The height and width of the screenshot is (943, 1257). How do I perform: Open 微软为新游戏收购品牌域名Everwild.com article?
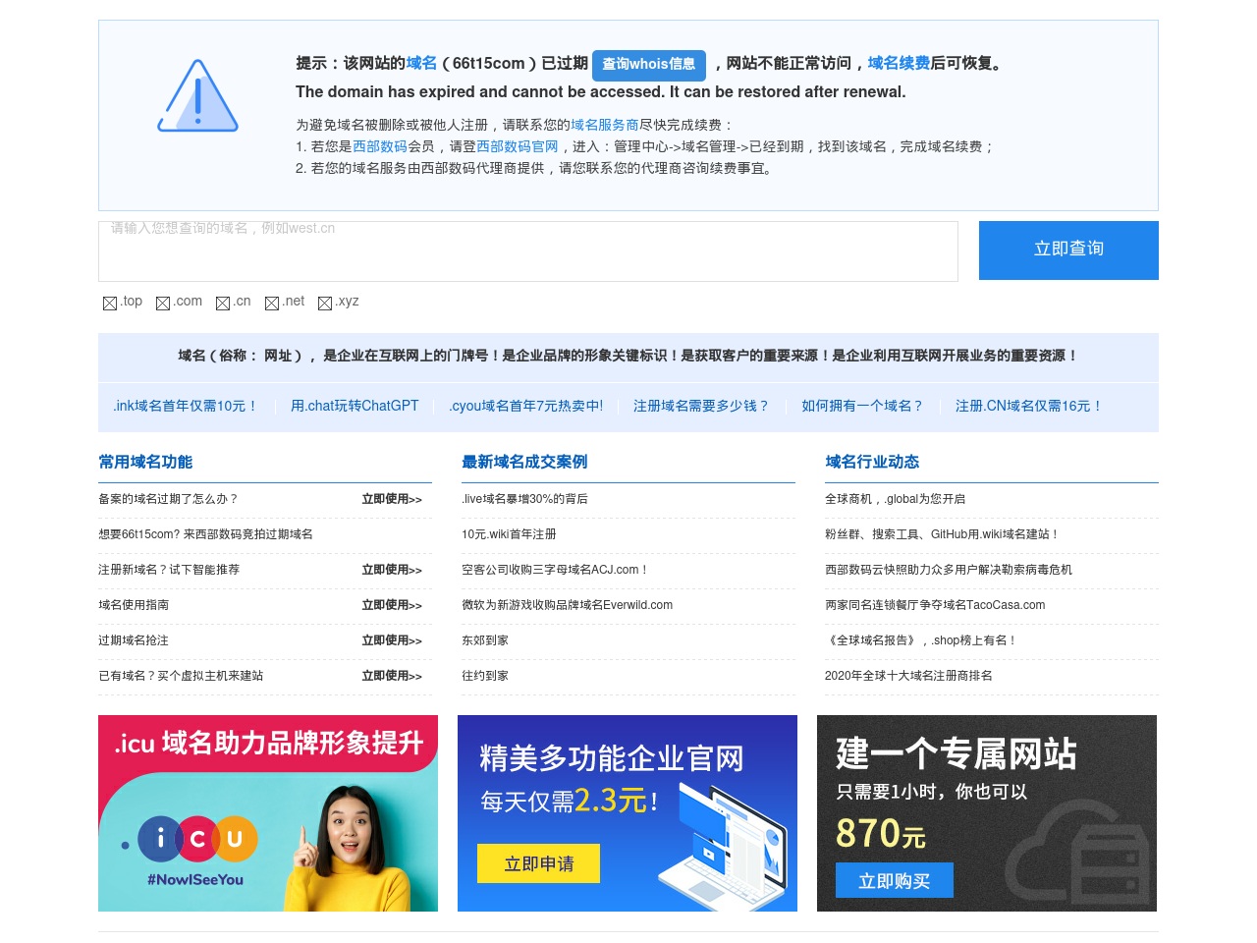[x=568, y=605]
